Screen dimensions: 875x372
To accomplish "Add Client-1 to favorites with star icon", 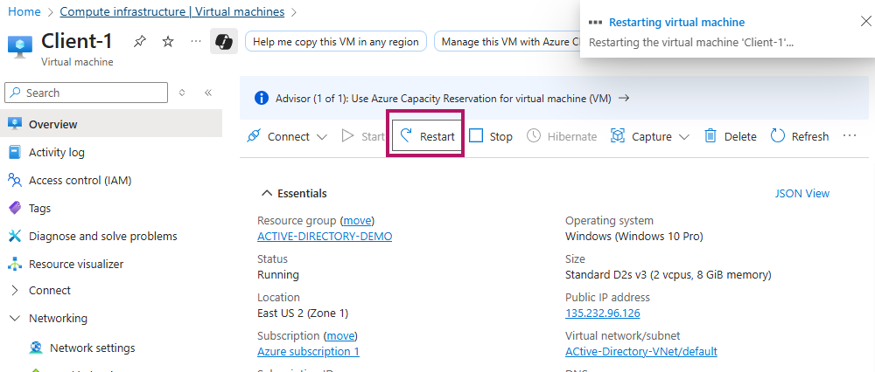I will [168, 42].
